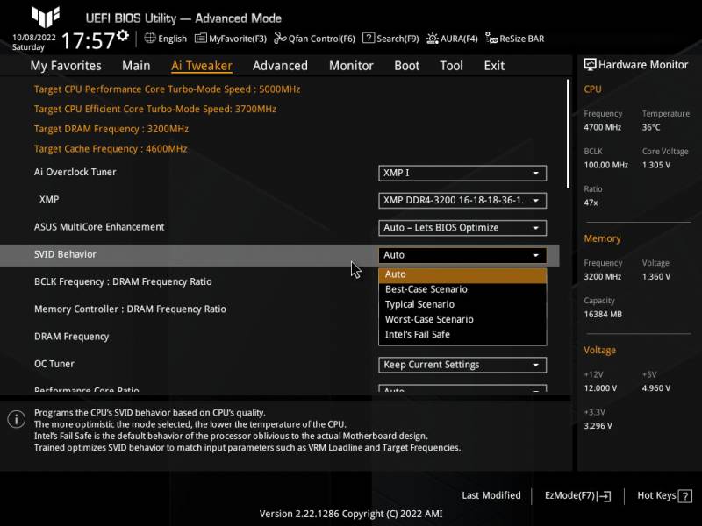Image resolution: width=702 pixels, height=526 pixels.
Task: Open the Ai Overclock Tuner dropdown
Action: 462,173
